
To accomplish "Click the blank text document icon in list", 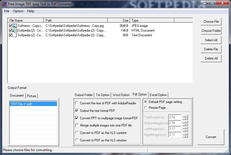I will [15, 35].
